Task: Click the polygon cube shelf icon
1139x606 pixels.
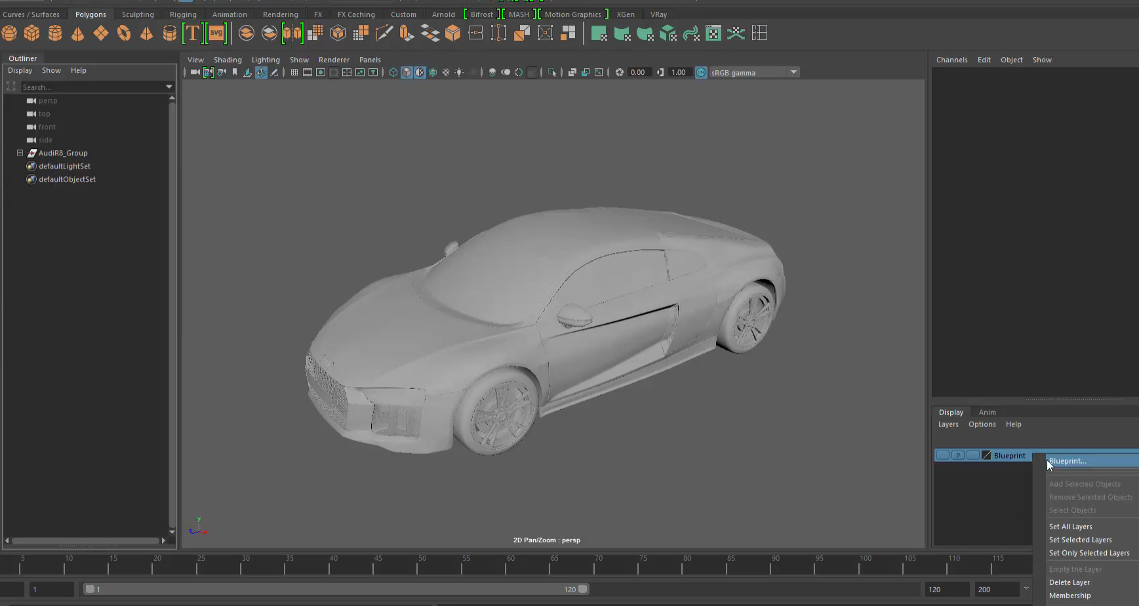Action: (32, 33)
